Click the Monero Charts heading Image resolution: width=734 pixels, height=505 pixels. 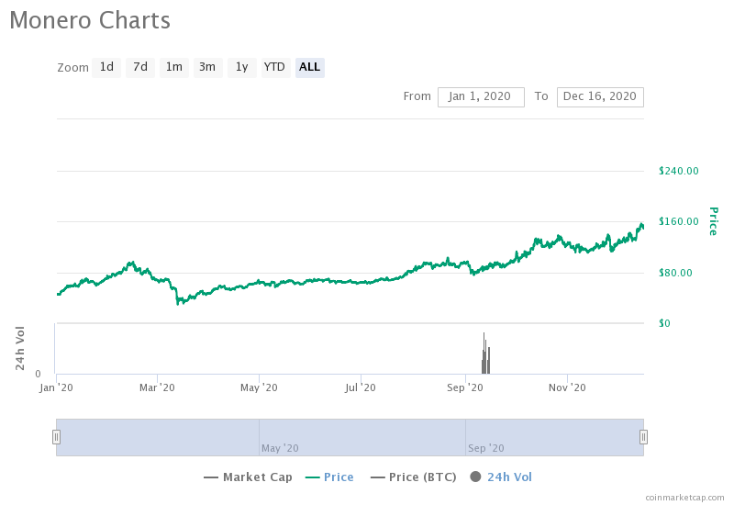click(90, 20)
